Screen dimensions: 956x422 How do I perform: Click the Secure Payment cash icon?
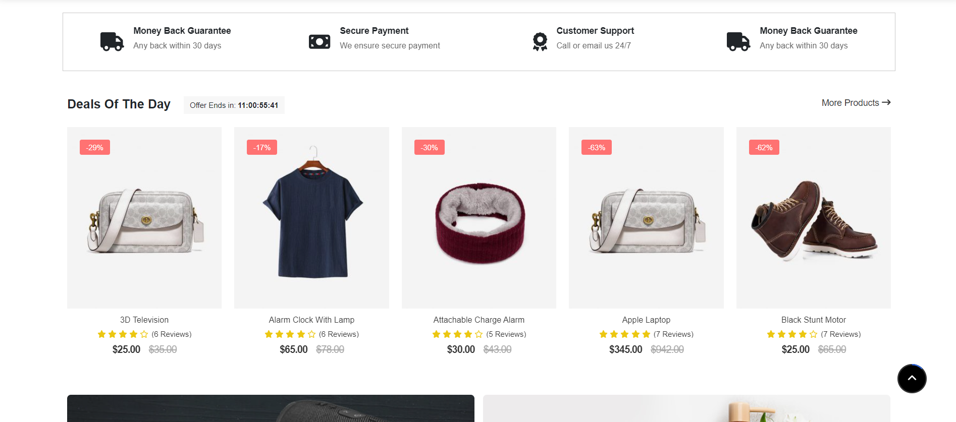[x=319, y=41]
